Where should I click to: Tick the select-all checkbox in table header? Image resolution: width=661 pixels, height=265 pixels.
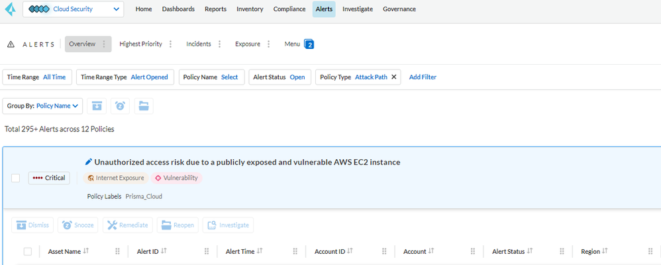click(x=27, y=251)
